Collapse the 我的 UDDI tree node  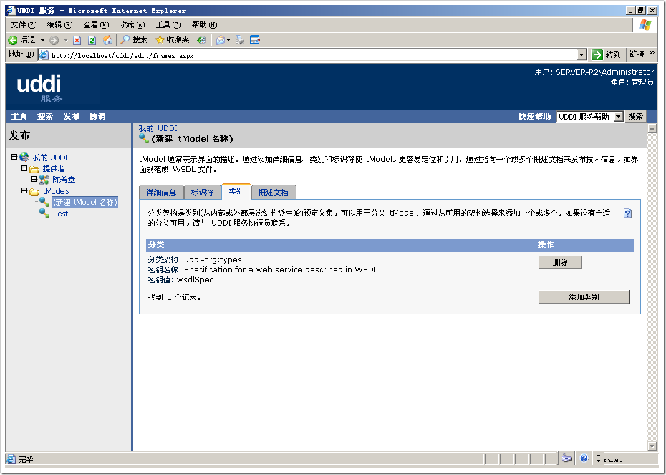pyautogui.click(x=14, y=157)
